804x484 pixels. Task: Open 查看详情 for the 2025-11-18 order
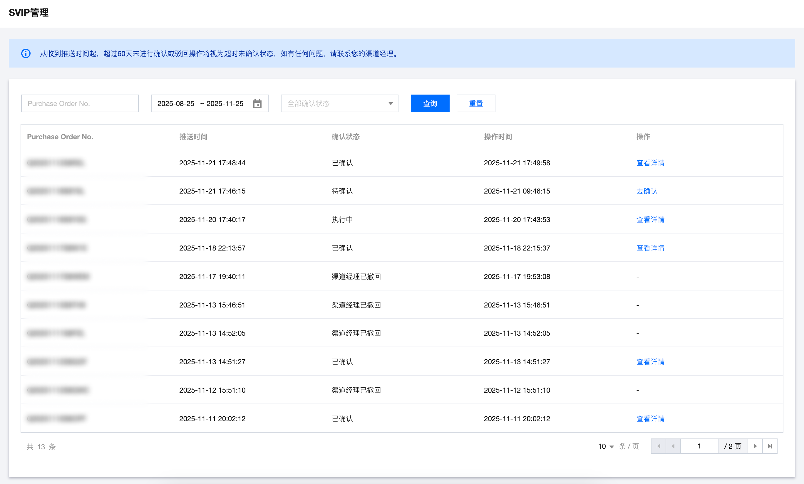tap(650, 248)
